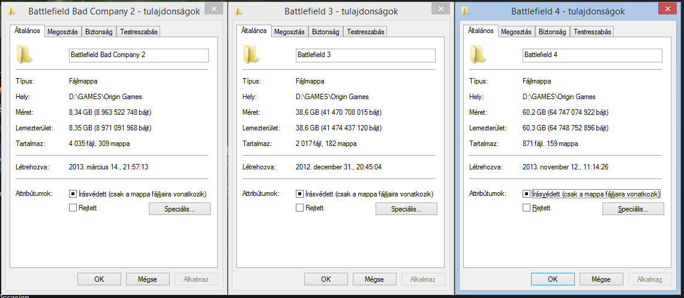The image size is (684, 298).
Task: Click Fájlmappa type value in Battlefield 4 window
Action: (x=537, y=81)
